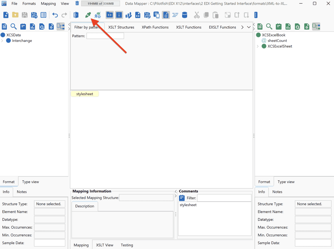Click the green file search icon in target panel
The image size is (334, 249).
[x=297, y=27]
